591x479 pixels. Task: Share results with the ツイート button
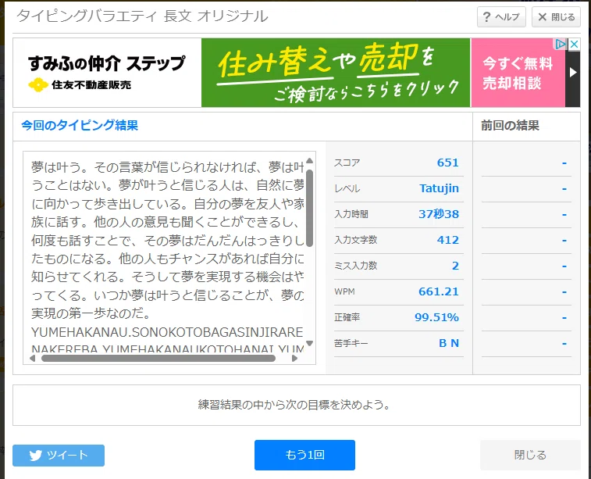pos(59,456)
